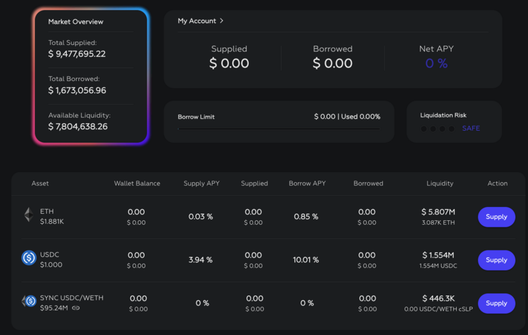Click the Liquidity column header

pos(440,183)
